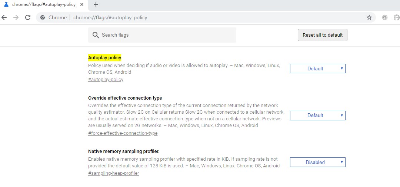
Task: Click the #sampling-heap-profiler link
Action: click(113, 173)
